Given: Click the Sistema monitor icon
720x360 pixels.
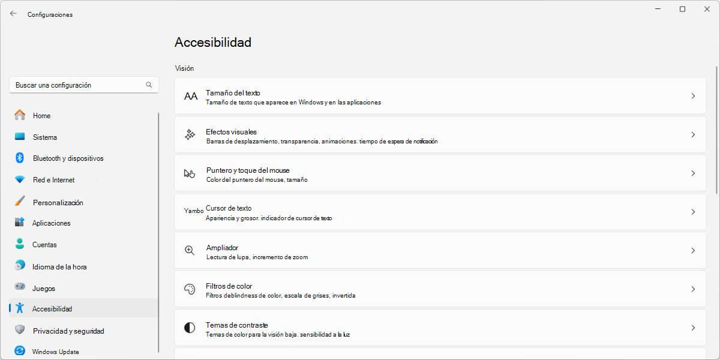Looking at the screenshot, I should pos(20,137).
